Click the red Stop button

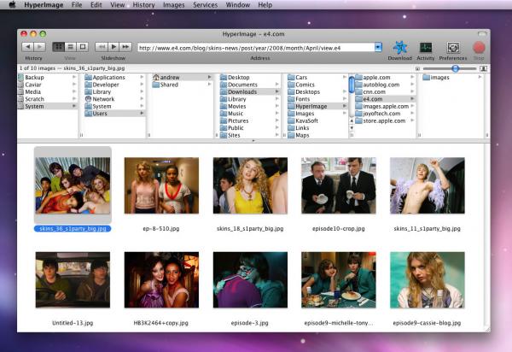479,48
